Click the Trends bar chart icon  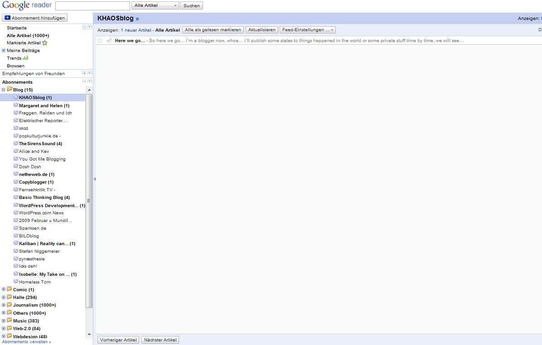point(25,58)
